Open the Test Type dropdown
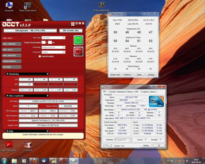 pos(64,38)
